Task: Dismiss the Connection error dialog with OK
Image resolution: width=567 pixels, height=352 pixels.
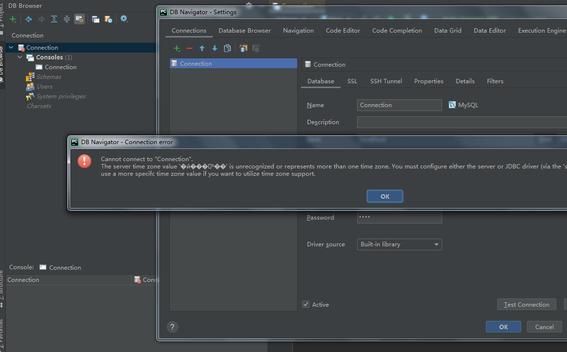Action: tap(385, 197)
